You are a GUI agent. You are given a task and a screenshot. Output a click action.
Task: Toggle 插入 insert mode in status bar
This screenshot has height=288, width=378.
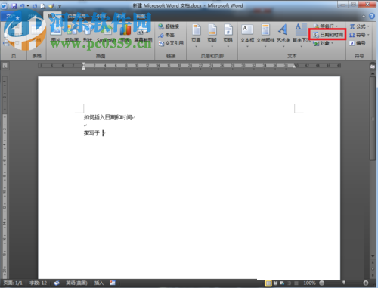click(x=99, y=283)
